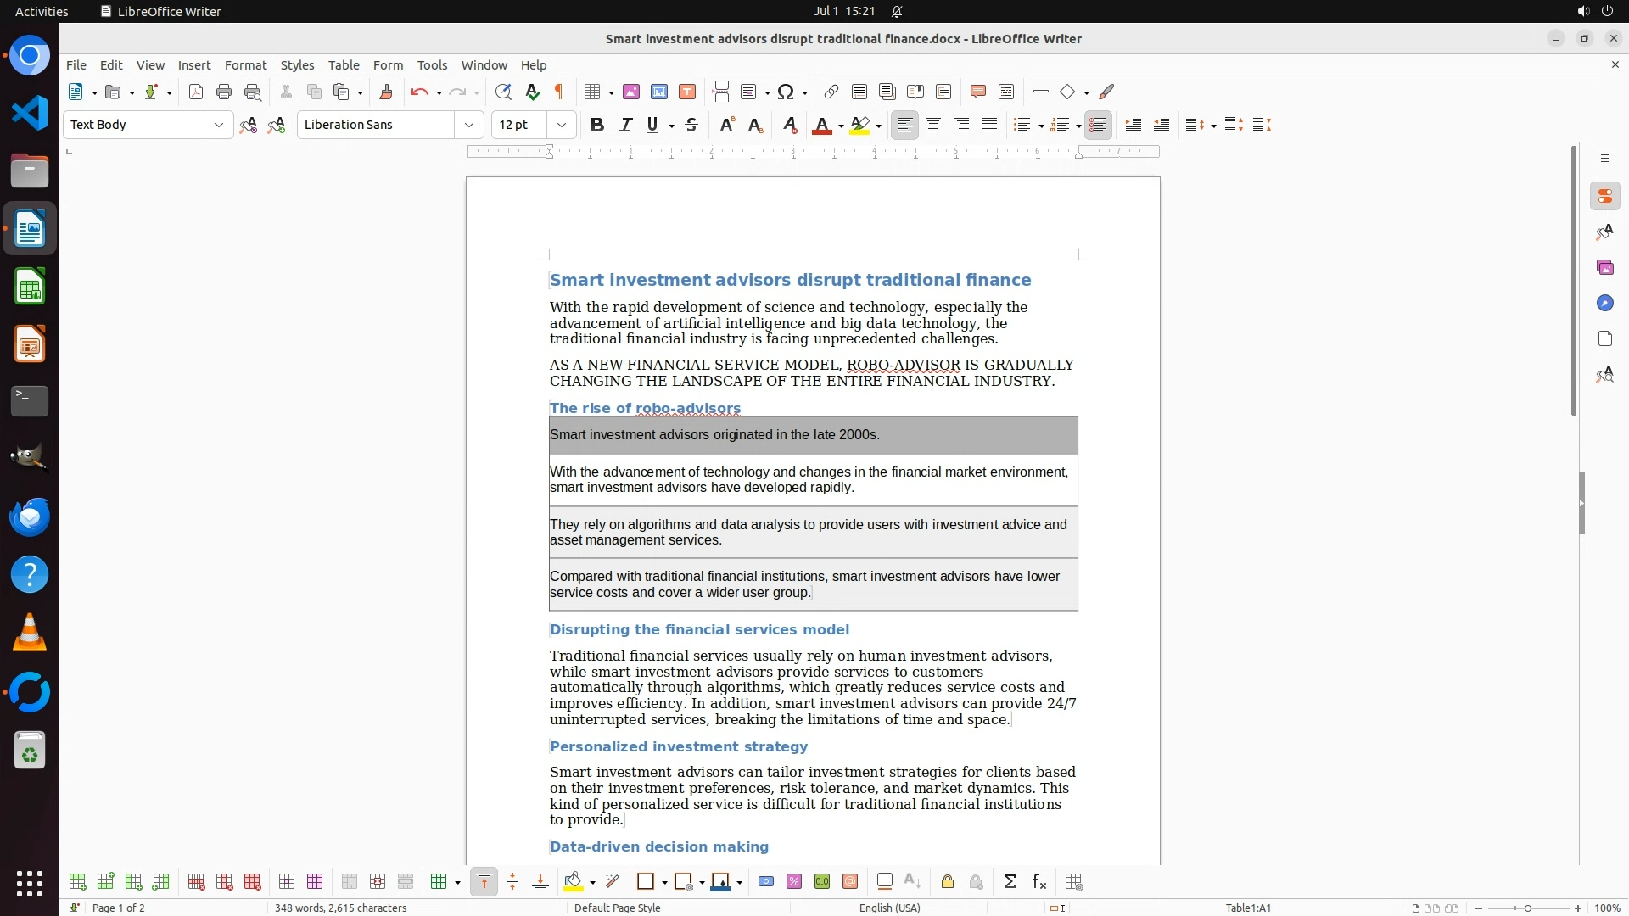Click the Insert Special Character omega icon
The image size is (1629, 916).
(786, 92)
